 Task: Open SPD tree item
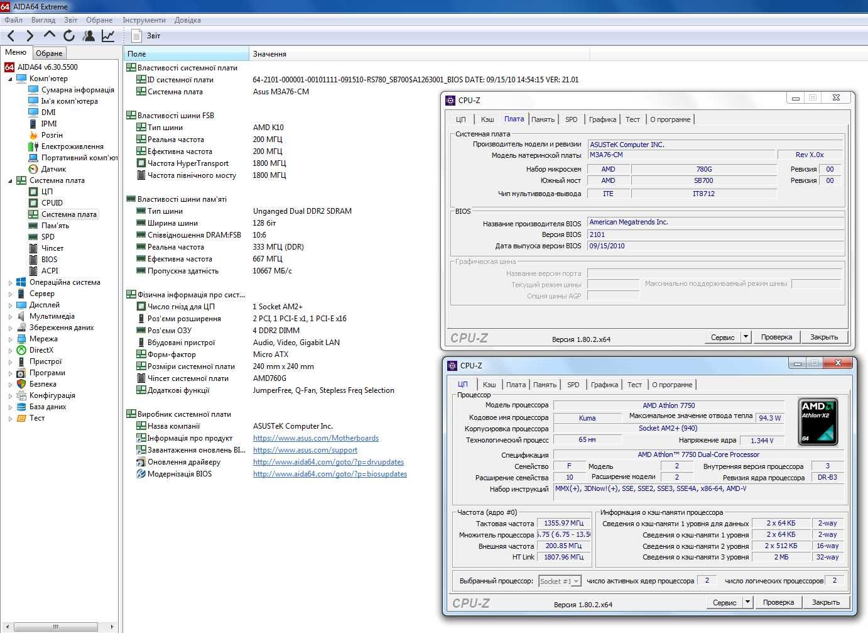[48, 236]
